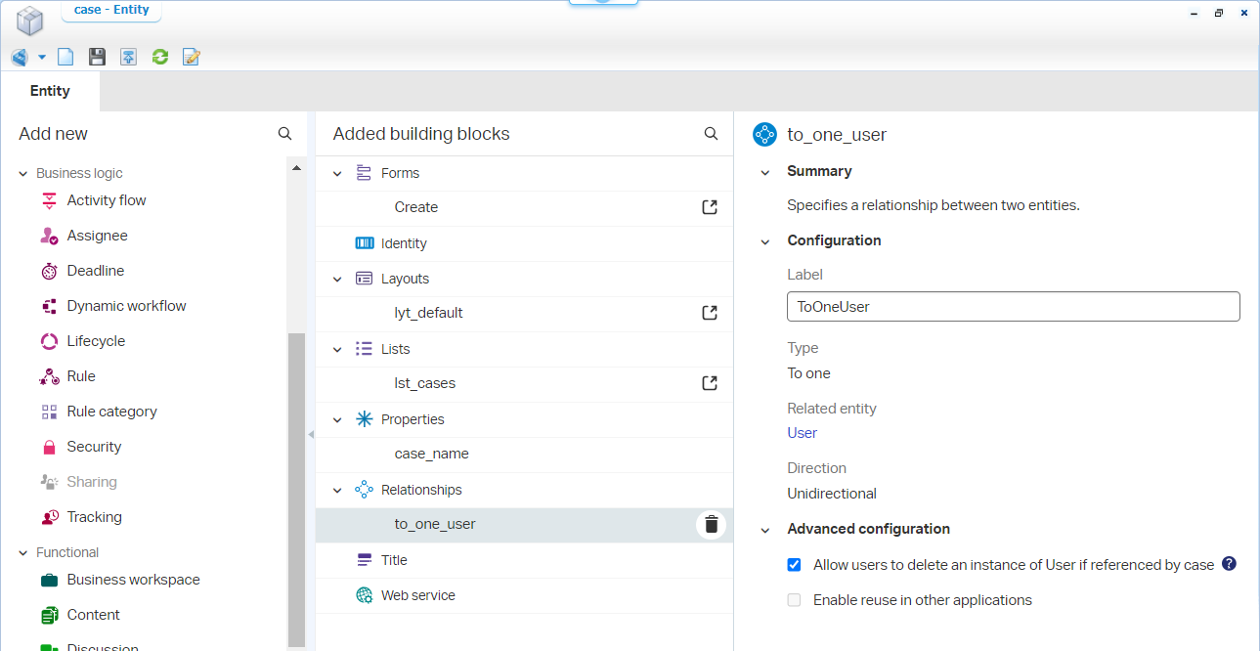Click help icon beside delete permission option
Screen dimensions: 1260x651
coord(1229,564)
